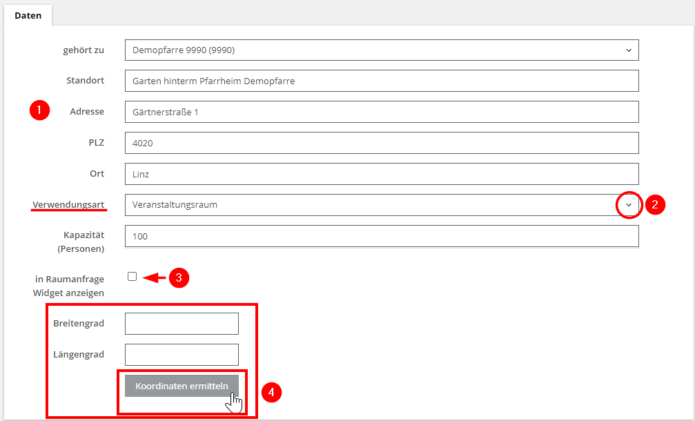The height and width of the screenshot is (421, 695).
Task: Click the red annotation marker number 3
Action: point(179,277)
